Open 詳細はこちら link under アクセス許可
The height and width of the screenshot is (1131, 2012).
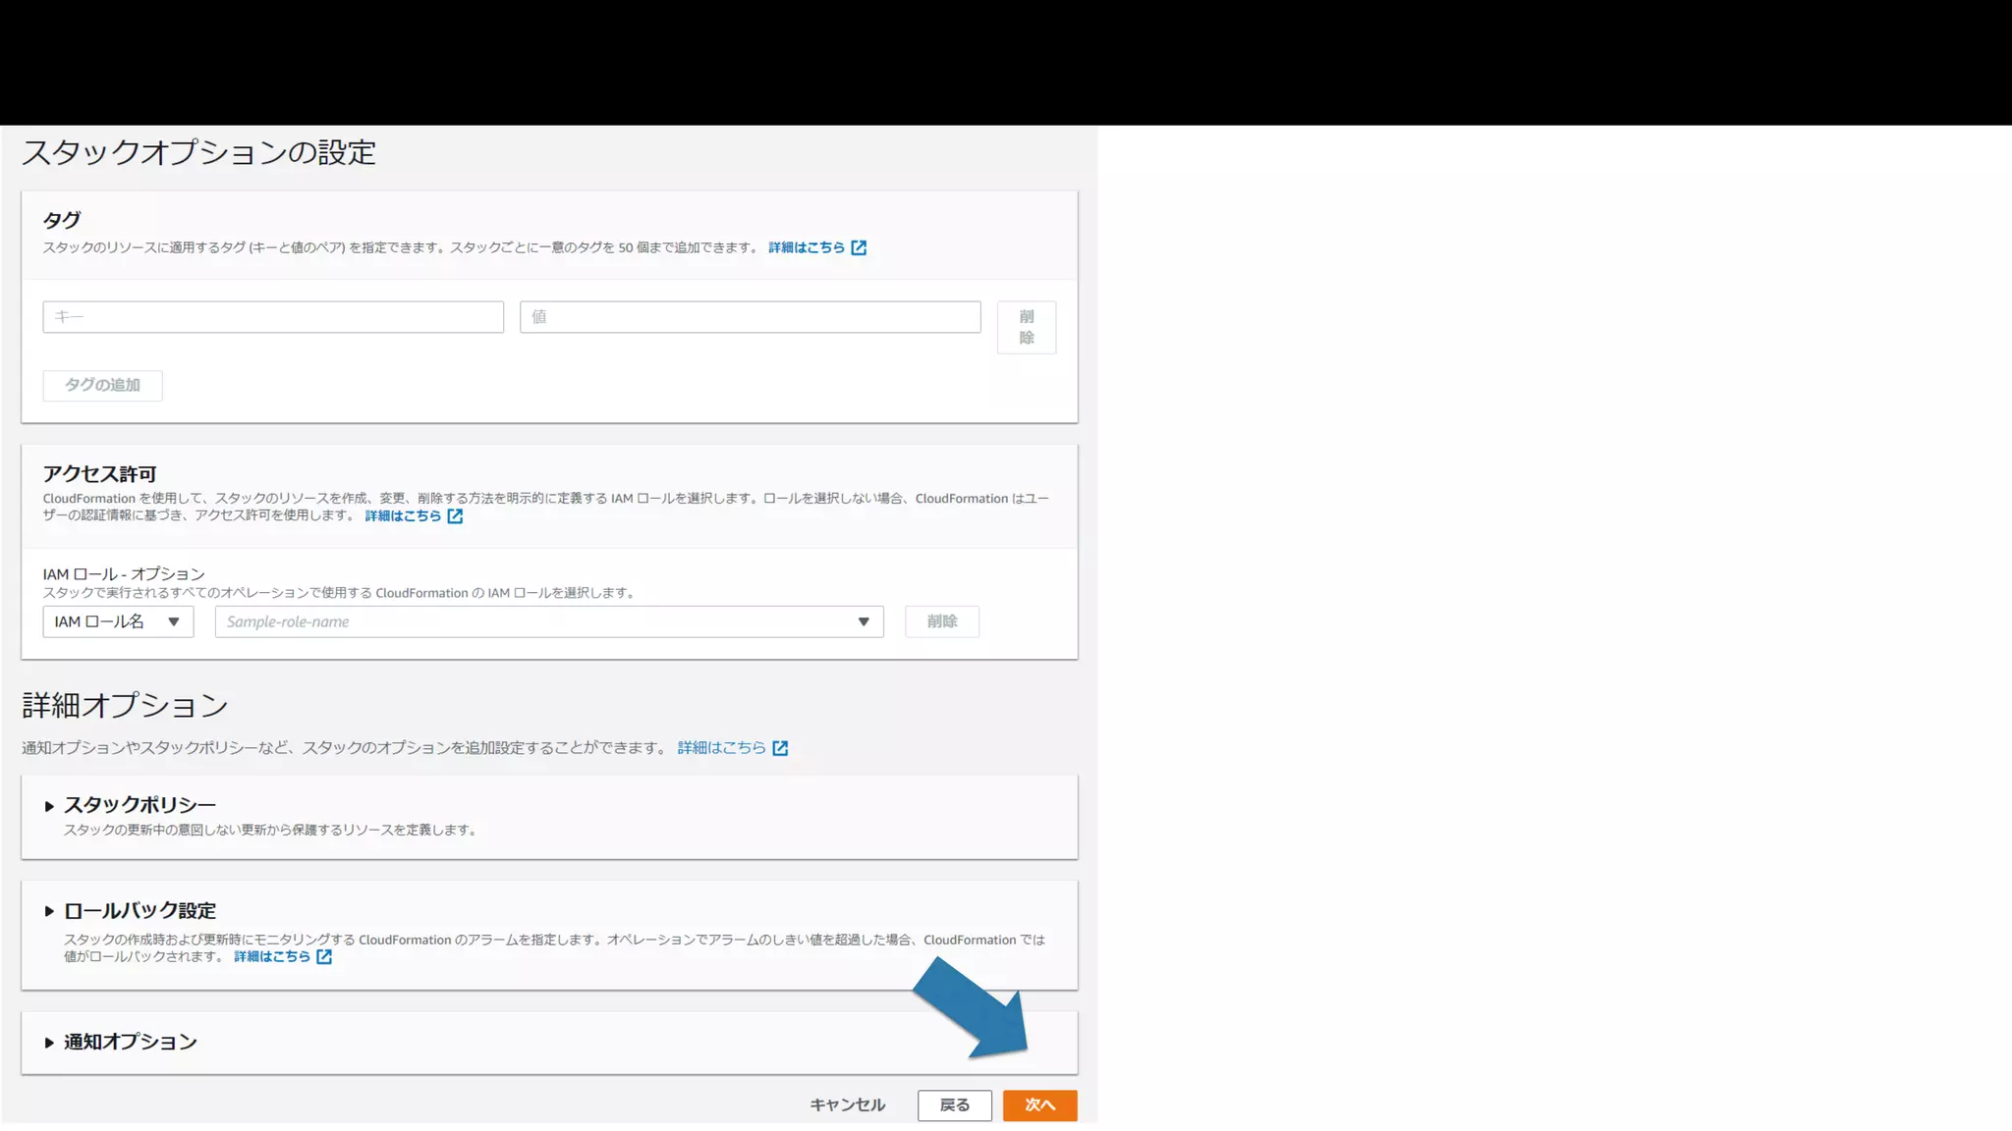[403, 515]
